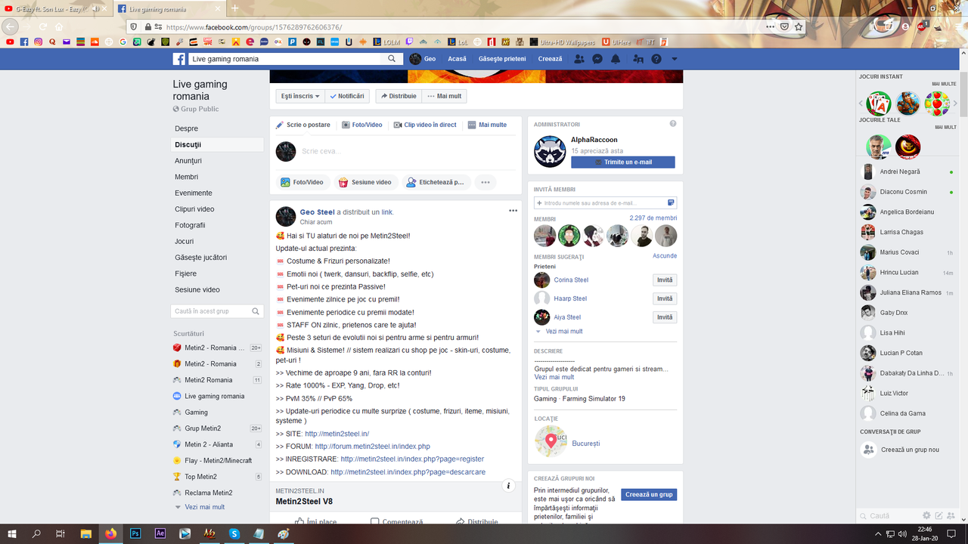
Task: Open the post options menu on Geo Steel's post
Action: [x=513, y=211]
